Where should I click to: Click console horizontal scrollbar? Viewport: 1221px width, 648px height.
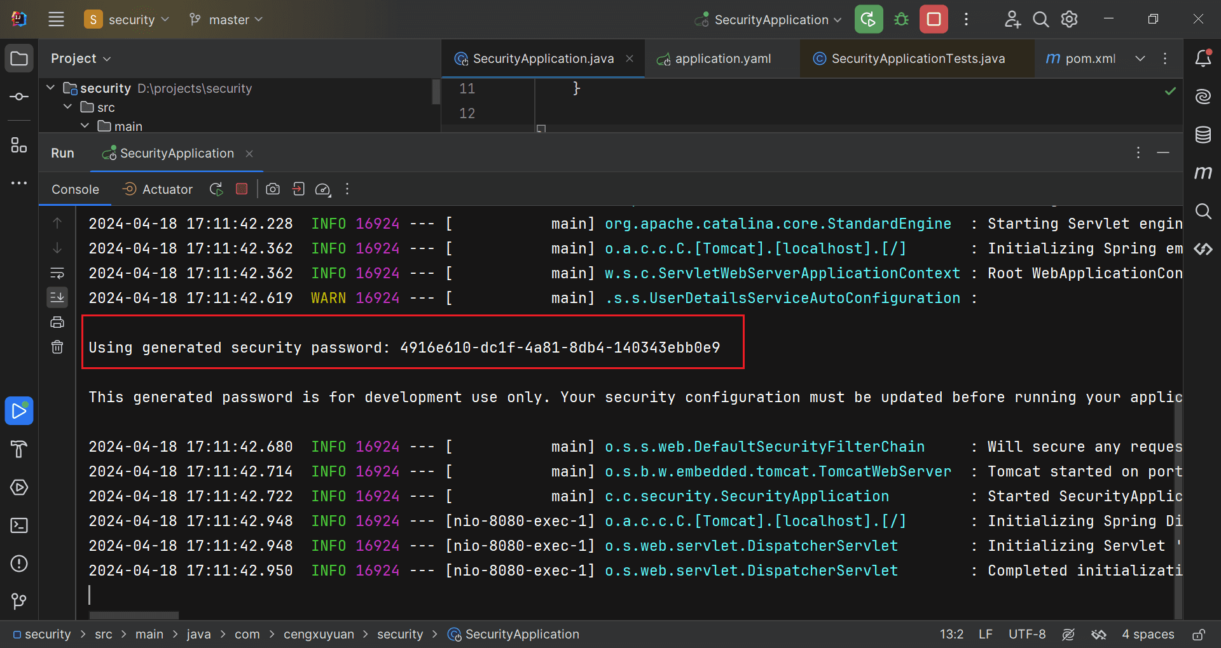[134, 615]
